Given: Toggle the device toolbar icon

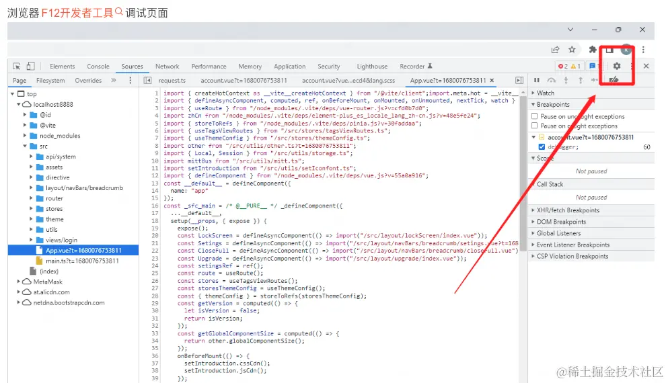Looking at the screenshot, I should tap(30, 66).
